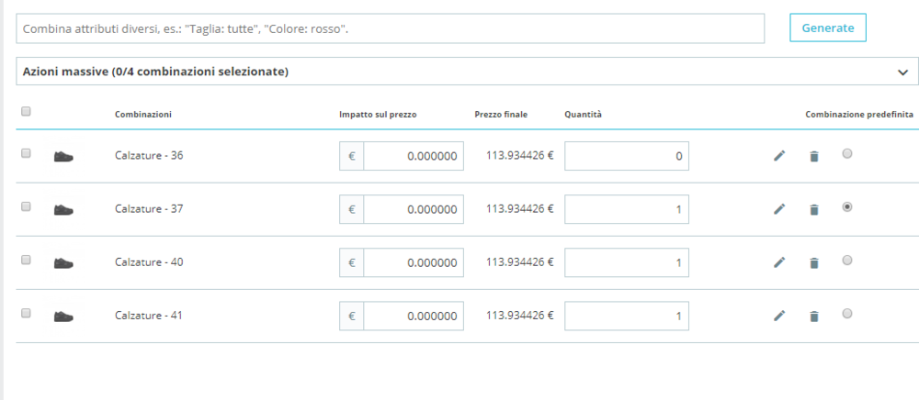
Task: Click the Combinazioni column header
Action: tap(143, 114)
